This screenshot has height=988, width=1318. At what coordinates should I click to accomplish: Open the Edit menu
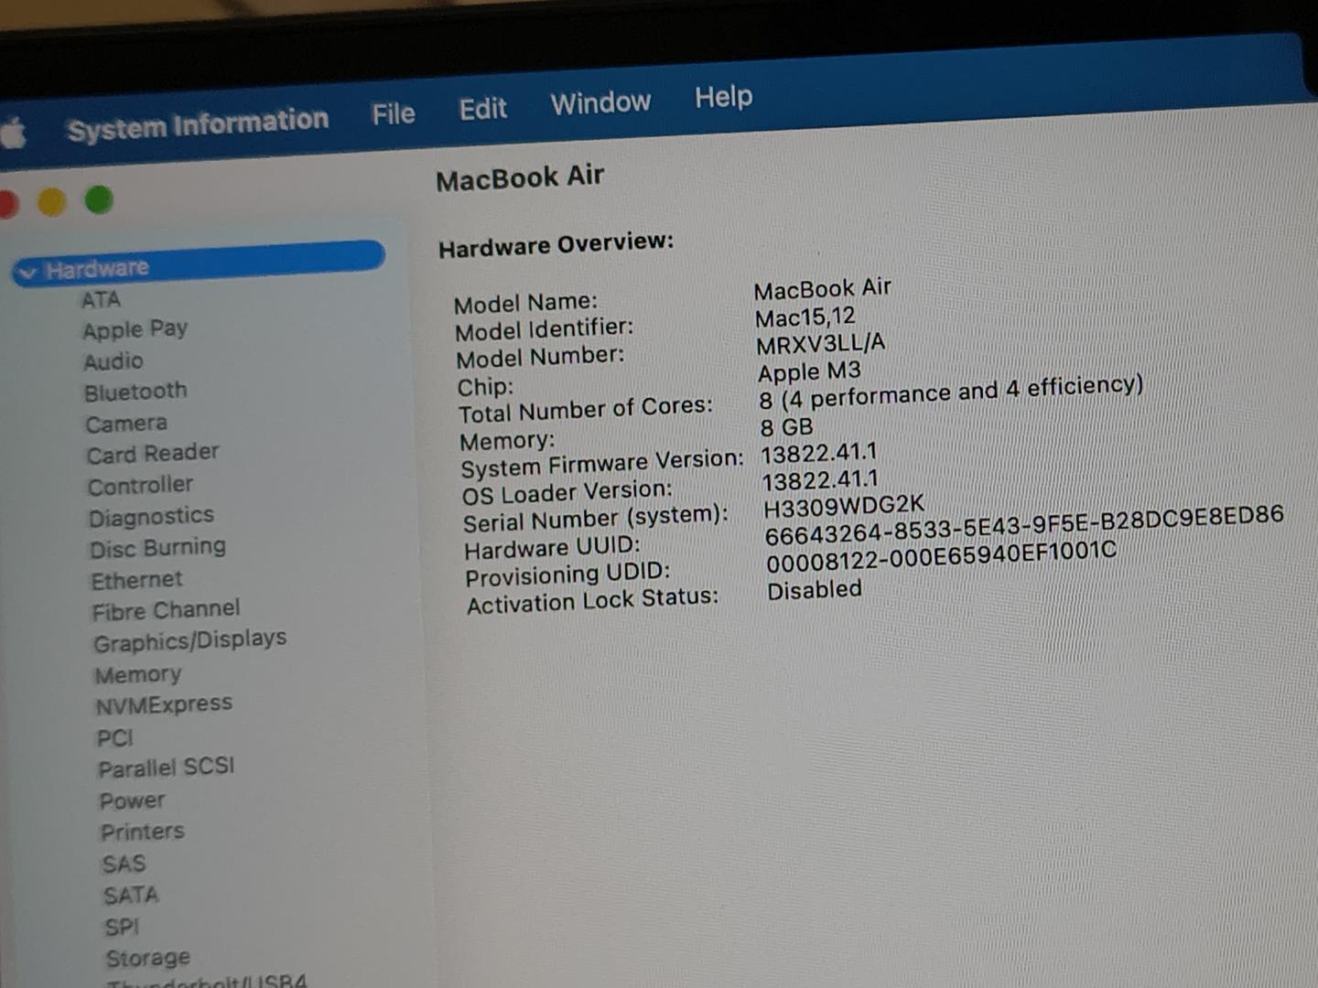482,110
